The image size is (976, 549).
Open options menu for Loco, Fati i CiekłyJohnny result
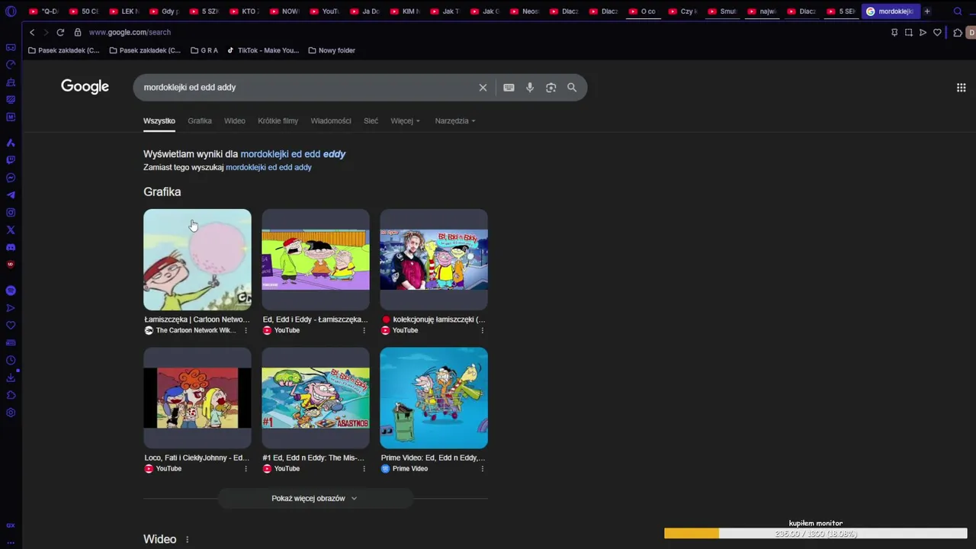coord(246,469)
